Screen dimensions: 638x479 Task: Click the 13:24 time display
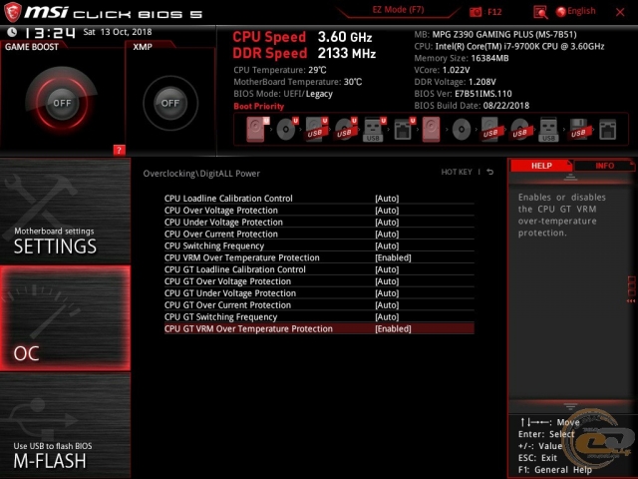[x=50, y=33]
